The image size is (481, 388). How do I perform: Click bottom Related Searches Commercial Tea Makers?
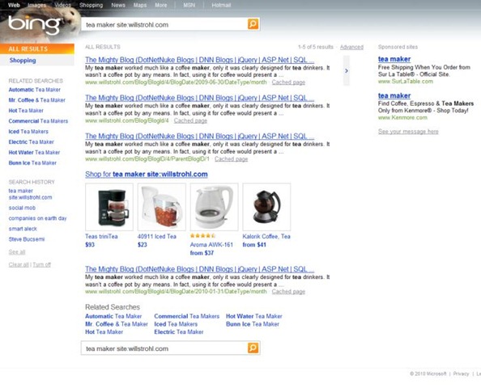pyautogui.click(x=187, y=316)
